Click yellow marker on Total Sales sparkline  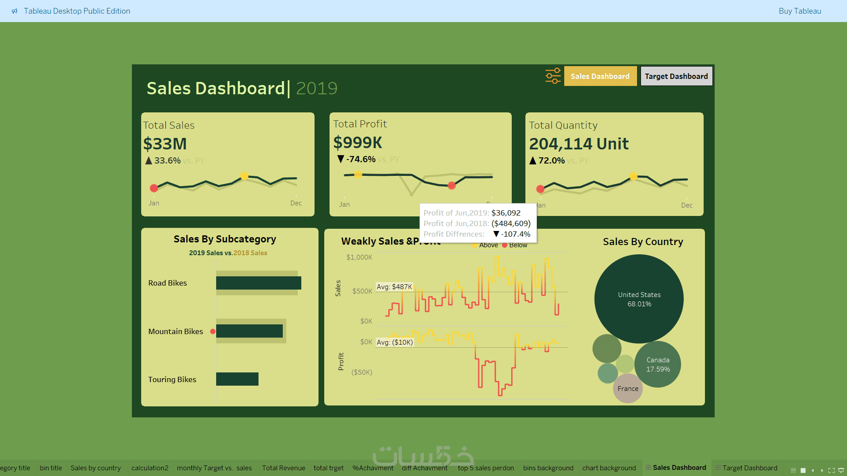click(x=244, y=176)
